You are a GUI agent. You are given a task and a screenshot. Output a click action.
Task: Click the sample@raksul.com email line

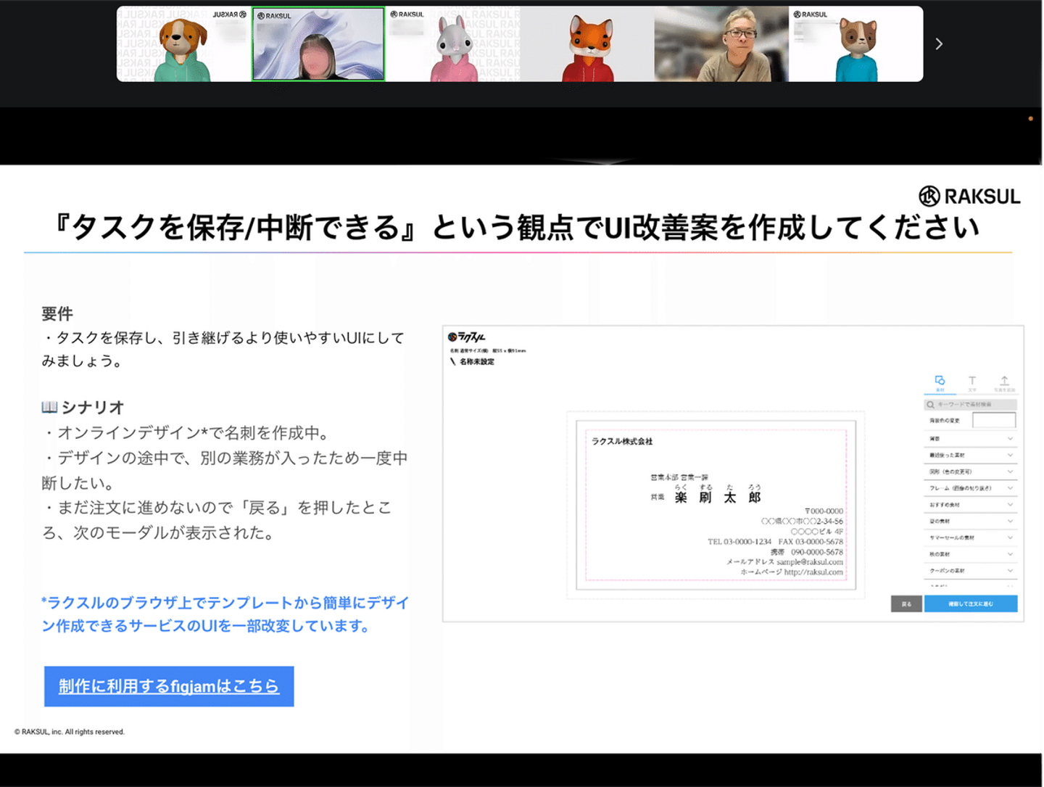point(785,562)
